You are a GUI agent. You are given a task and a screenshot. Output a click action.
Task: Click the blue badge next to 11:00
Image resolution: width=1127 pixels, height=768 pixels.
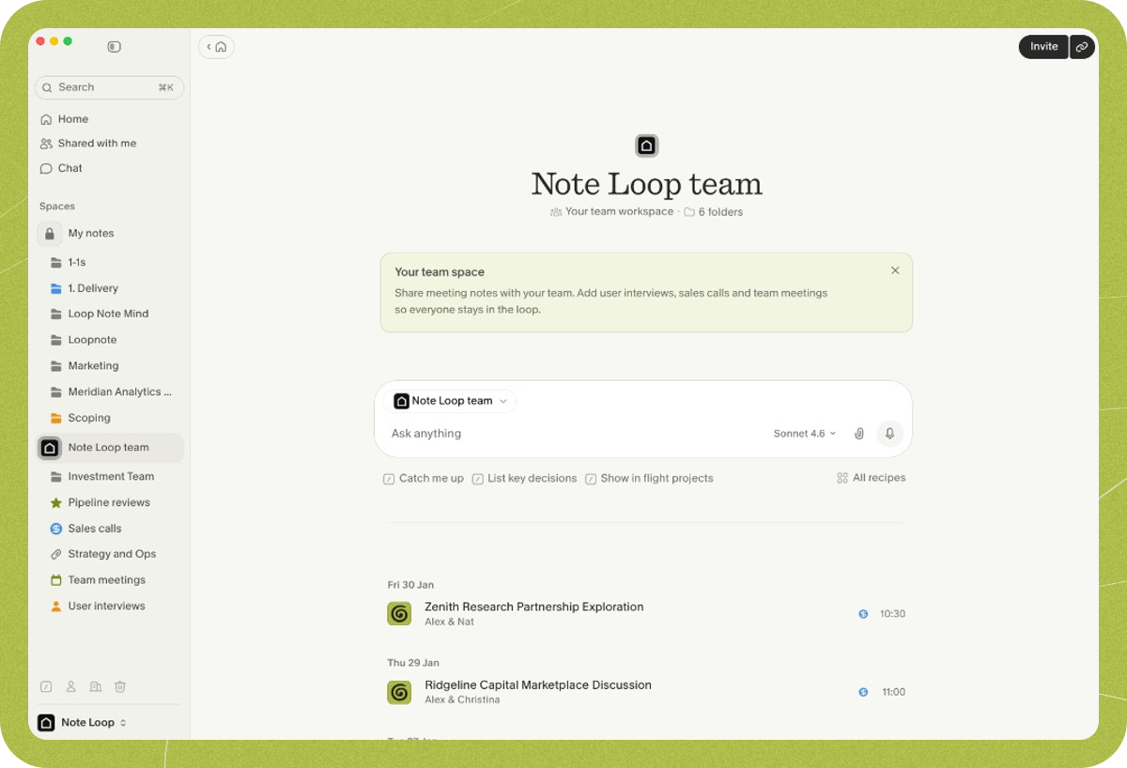click(x=863, y=692)
